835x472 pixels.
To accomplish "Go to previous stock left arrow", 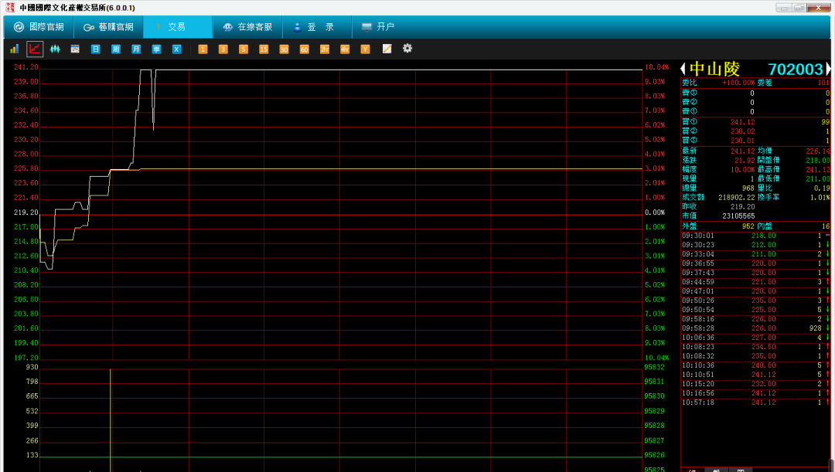I will coord(683,69).
